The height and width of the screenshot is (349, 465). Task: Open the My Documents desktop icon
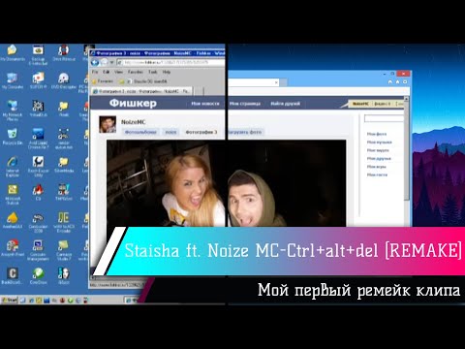13,53
